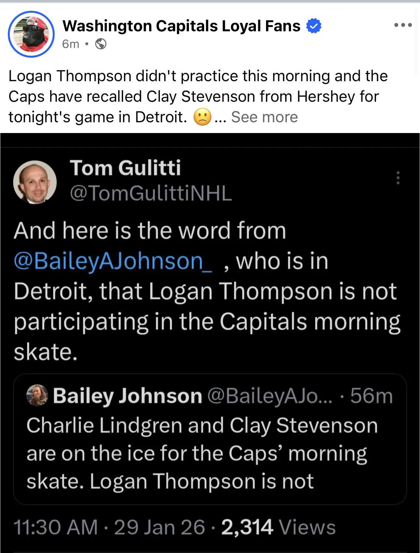This screenshot has width=420, height=553.
Task: Open the quoted Bailey Johnson tweet text
Action: pos(202,453)
